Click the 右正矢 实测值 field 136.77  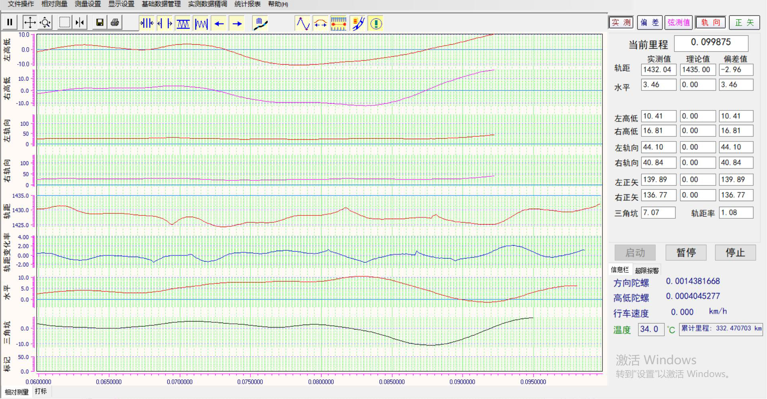point(659,195)
